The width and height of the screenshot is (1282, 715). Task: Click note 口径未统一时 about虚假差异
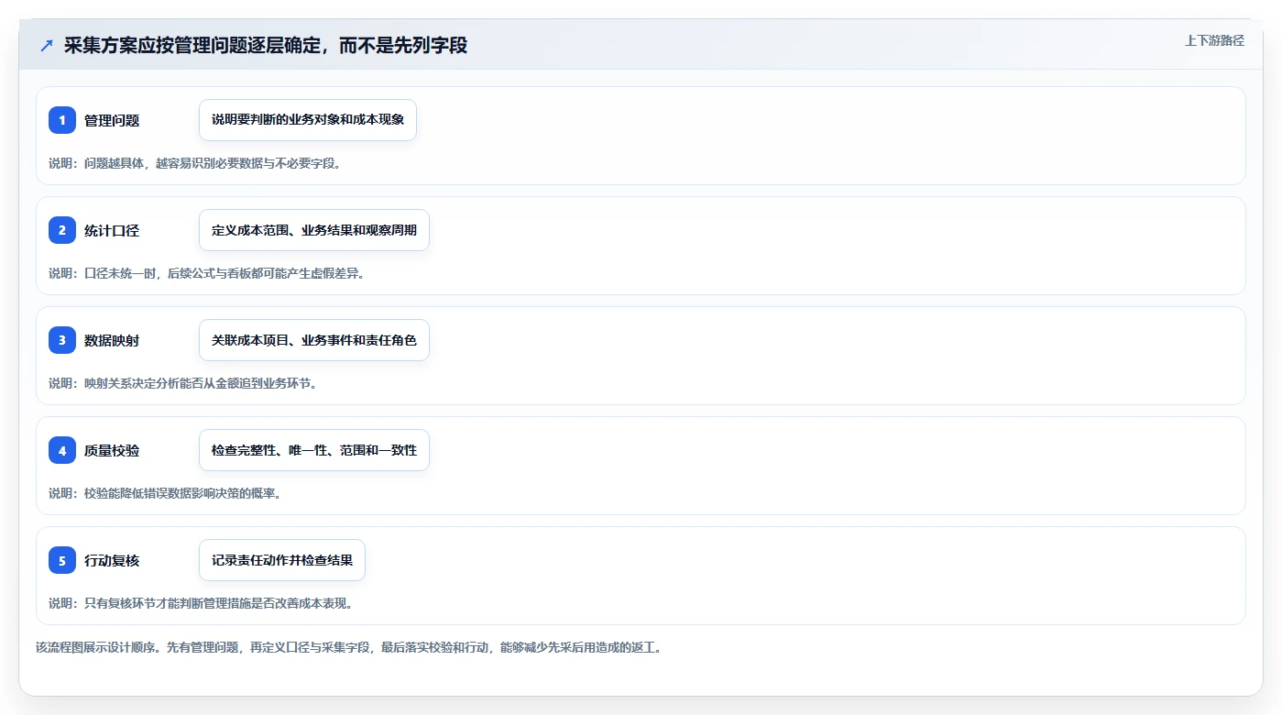pyautogui.click(x=206, y=273)
